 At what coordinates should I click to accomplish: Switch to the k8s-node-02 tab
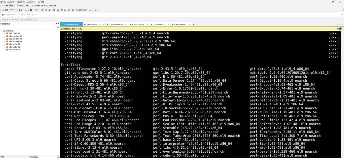pos(160,24)
